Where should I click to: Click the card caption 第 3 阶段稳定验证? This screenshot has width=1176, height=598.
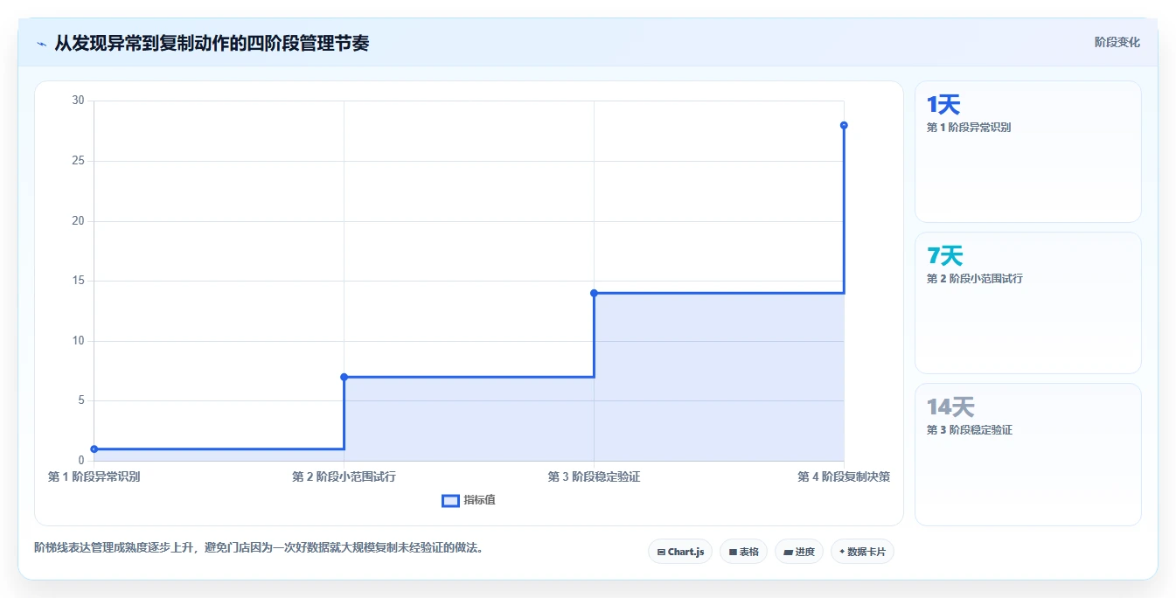point(969,430)
